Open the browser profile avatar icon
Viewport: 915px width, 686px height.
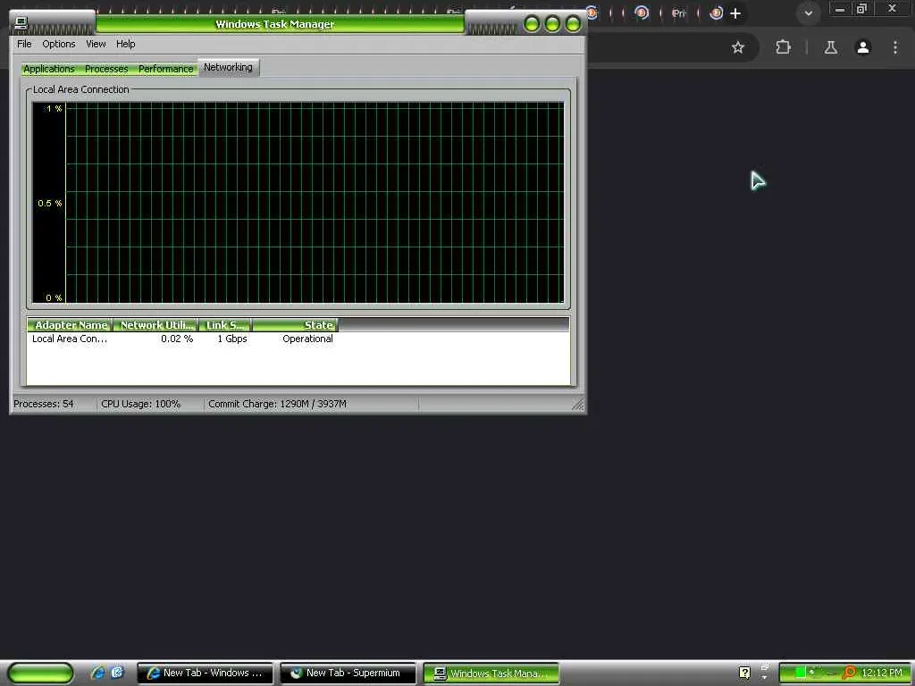coord(863,47)
